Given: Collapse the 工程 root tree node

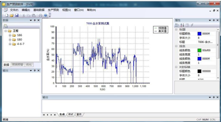Looking at the screenshot, I should click(5, 31).
